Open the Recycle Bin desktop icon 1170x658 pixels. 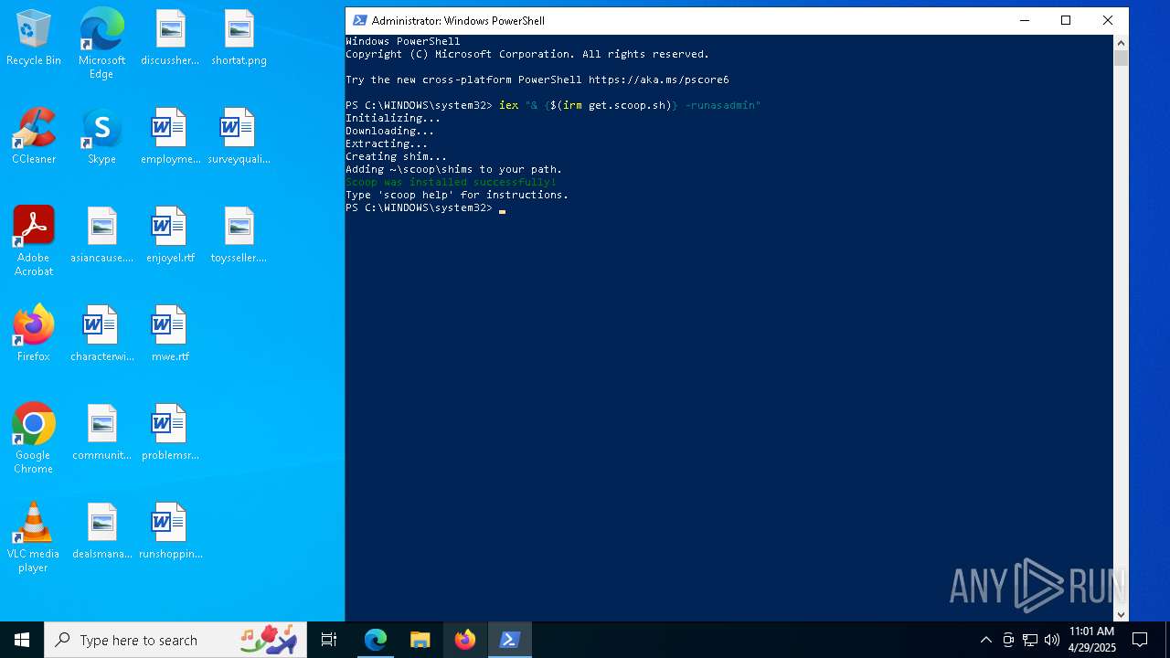pos(34,38)
